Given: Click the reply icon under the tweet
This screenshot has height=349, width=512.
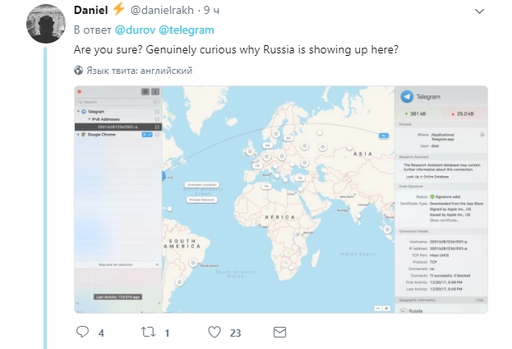Looking at the screenshot, I should pos(82,333).
